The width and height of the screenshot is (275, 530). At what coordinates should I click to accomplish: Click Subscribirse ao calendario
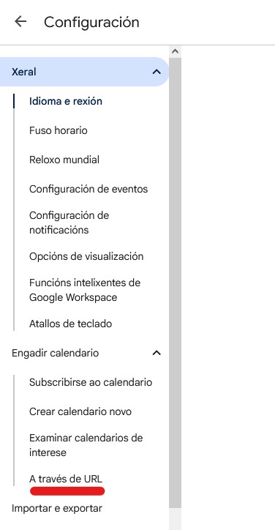click(x=91, y=382)
